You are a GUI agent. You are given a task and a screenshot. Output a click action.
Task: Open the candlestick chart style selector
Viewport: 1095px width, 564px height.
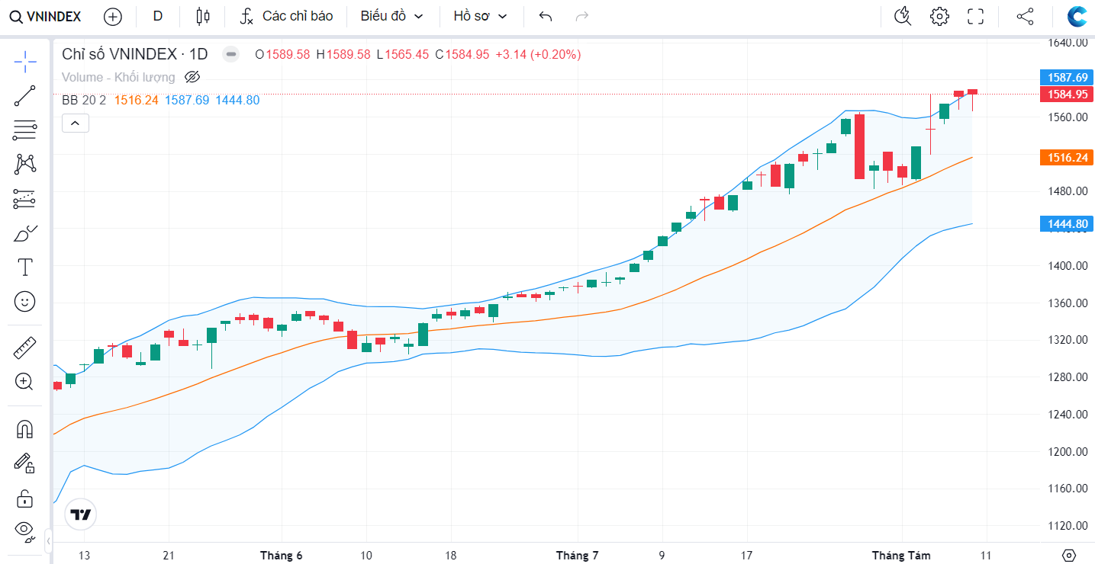coord(202,16)
